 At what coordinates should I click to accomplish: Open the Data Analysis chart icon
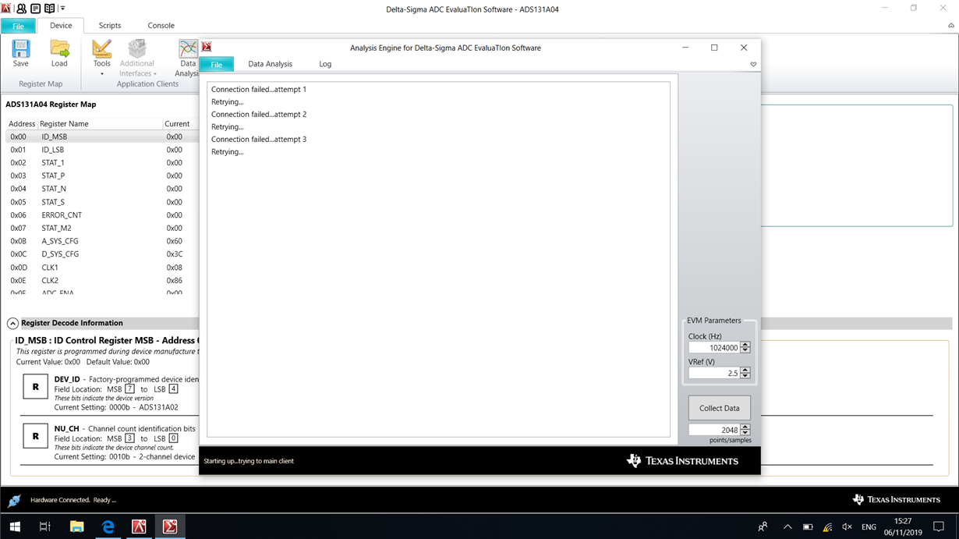188,49
